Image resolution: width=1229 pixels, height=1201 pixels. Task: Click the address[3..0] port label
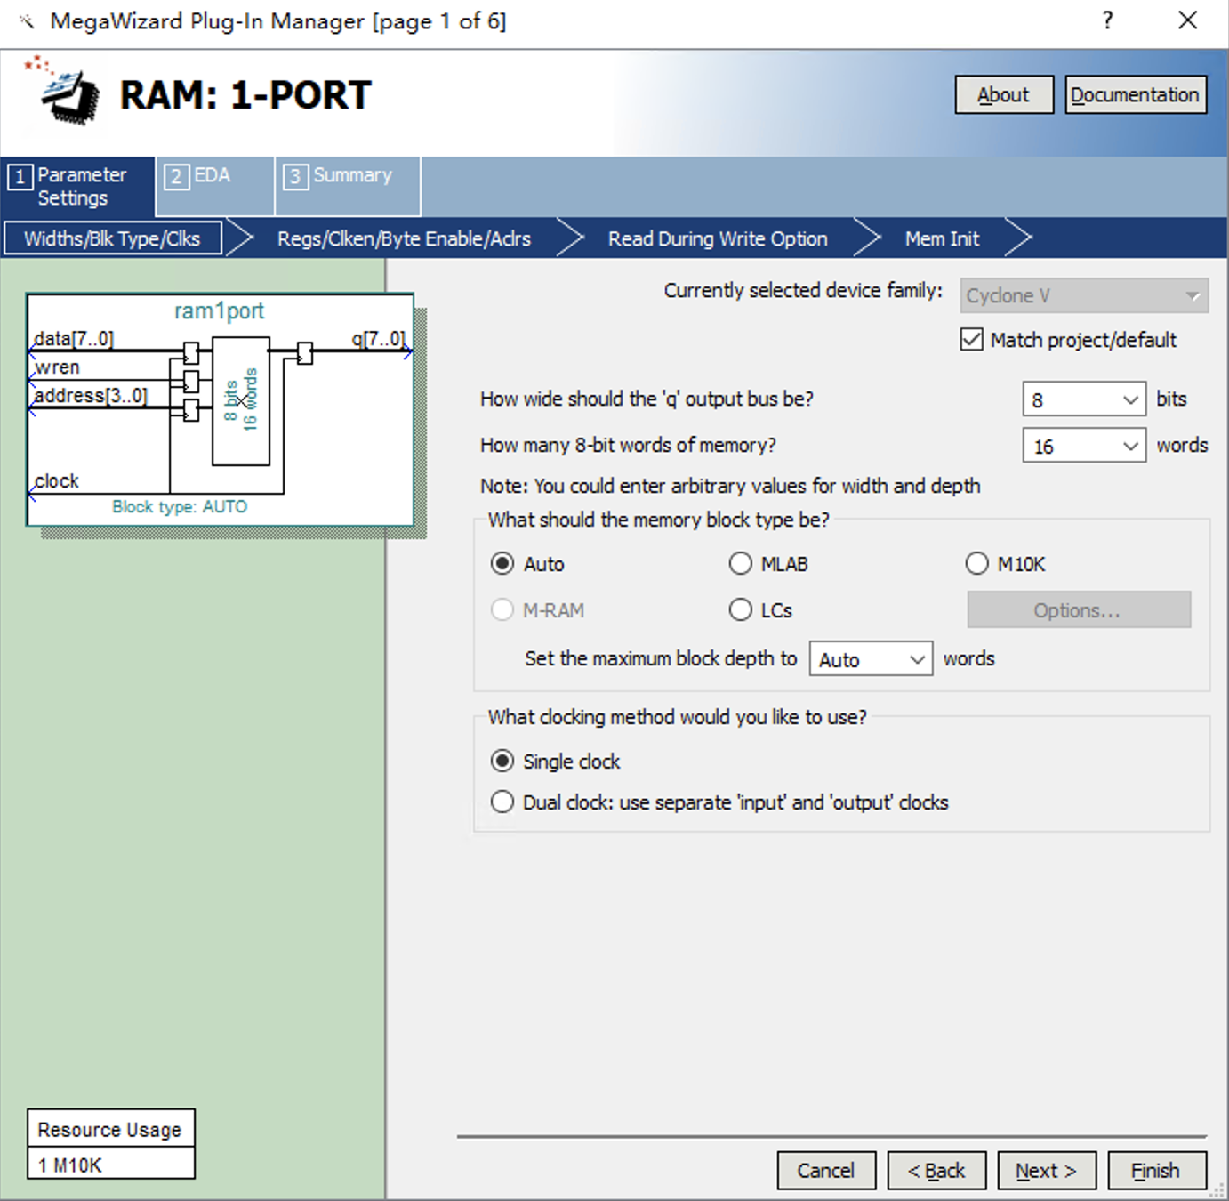click(90, 395)
